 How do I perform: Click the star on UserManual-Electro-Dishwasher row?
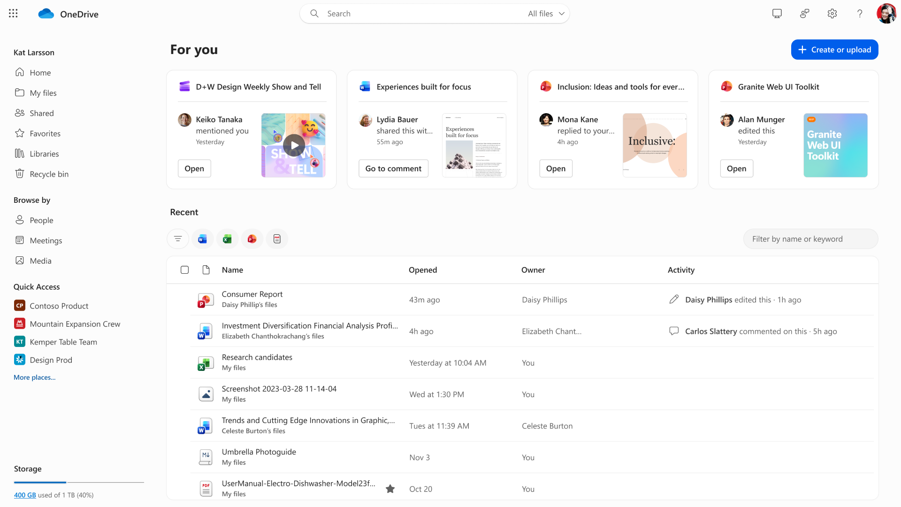[x=390, y=489]
